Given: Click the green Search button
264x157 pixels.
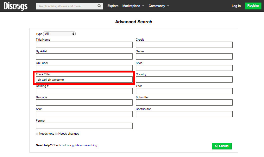Looking at the screenshot, I should point(222,146).
